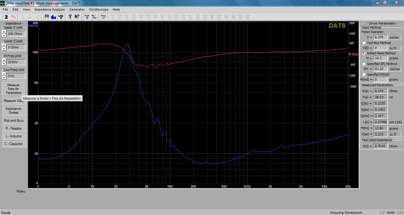
Task: Click the Mem 2 memory slot icon
Action: point(120,17)
